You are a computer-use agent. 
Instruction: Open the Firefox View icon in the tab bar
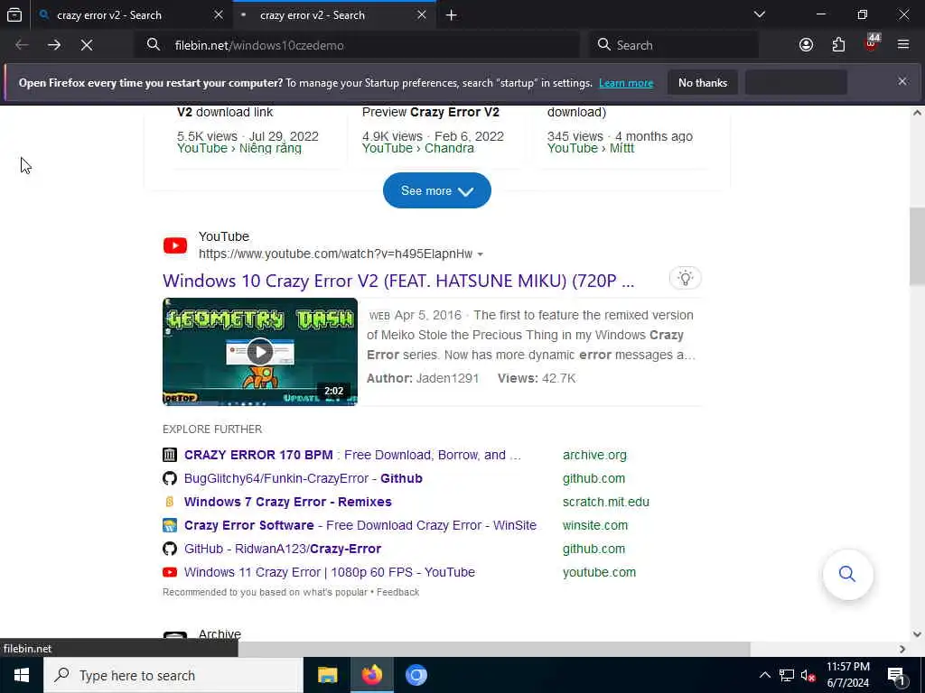tap(14, 14)
